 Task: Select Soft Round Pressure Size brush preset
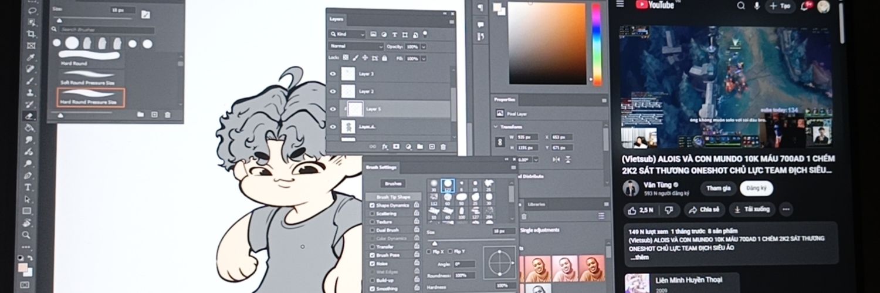click(x=90, y=78)
